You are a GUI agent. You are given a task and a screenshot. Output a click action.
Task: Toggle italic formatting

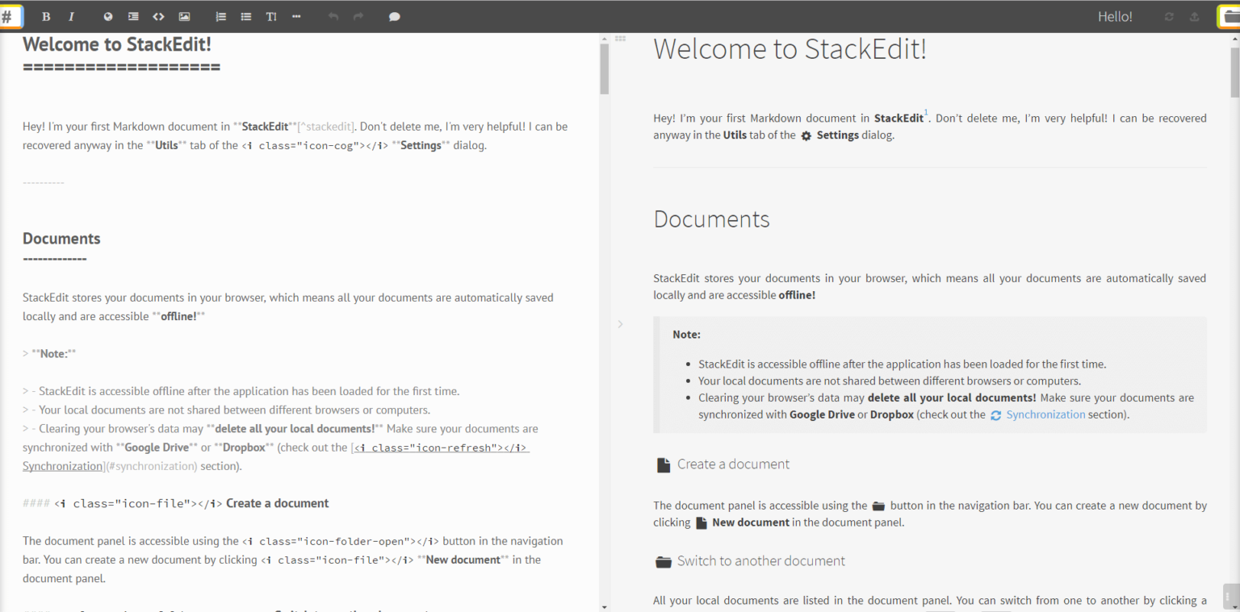(x=69, y=16)
